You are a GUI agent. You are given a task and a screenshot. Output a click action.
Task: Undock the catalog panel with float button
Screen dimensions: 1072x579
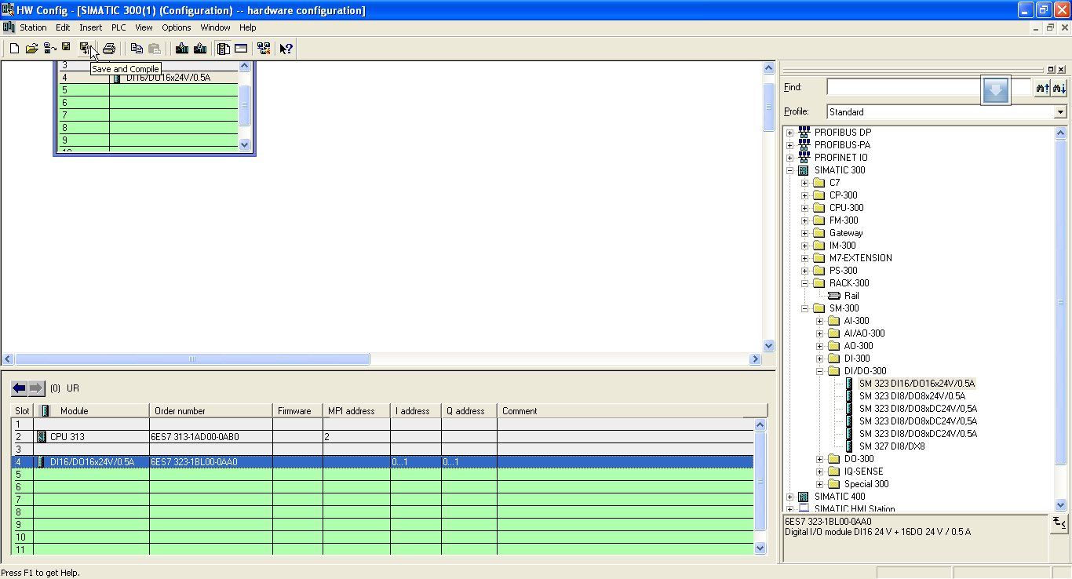coord(1052,68)
